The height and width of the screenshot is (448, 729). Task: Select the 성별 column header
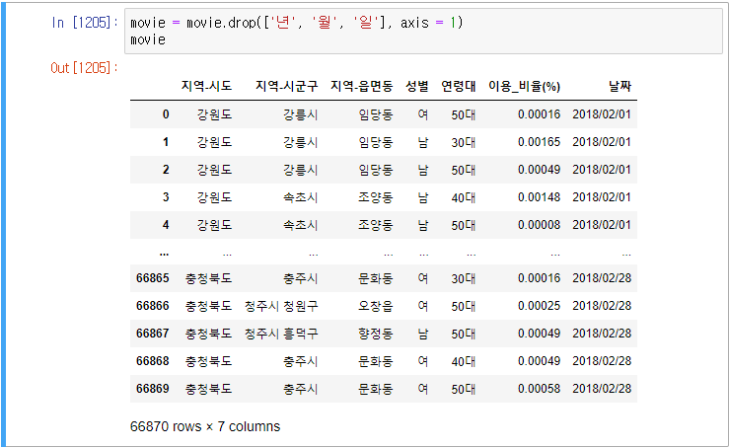point(417,86)
